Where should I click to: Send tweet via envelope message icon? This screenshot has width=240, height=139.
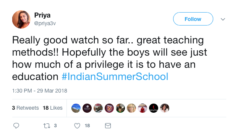[108, 126]
